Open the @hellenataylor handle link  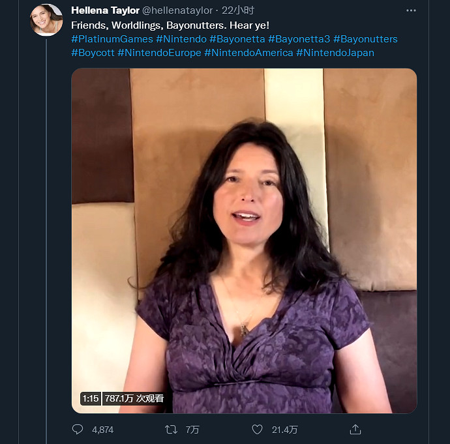[179, 11]
